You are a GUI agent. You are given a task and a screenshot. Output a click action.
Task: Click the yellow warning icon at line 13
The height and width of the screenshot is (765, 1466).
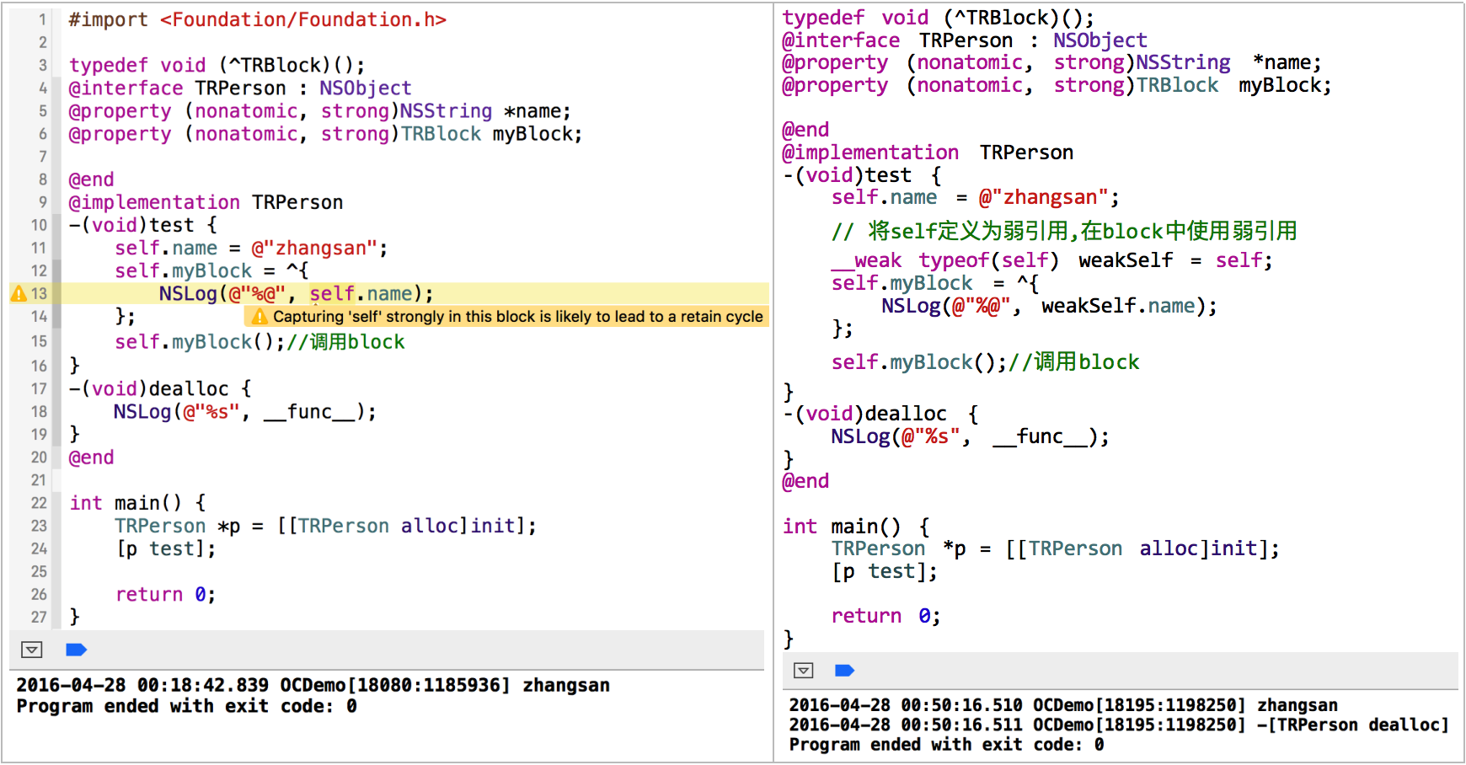[19, 293]
